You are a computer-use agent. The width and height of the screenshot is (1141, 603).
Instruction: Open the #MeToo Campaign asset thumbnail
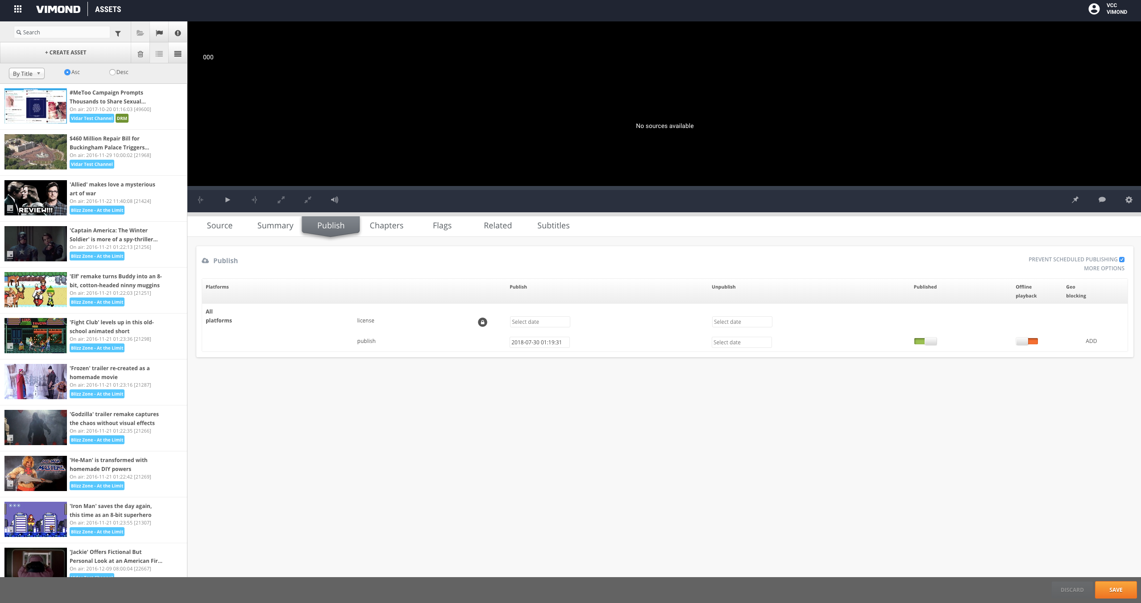click(36, 106)
